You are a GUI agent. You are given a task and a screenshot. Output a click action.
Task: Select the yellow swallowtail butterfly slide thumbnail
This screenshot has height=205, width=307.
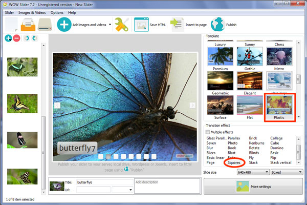23,104
